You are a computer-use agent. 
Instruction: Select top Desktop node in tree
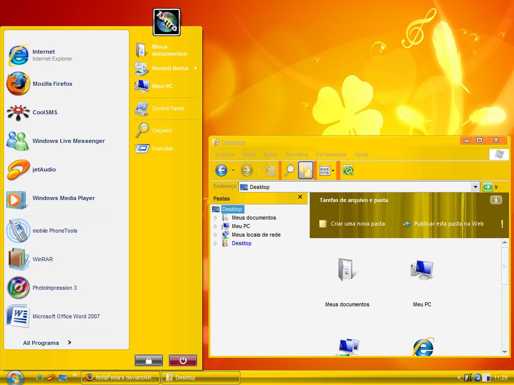(232, 209)
